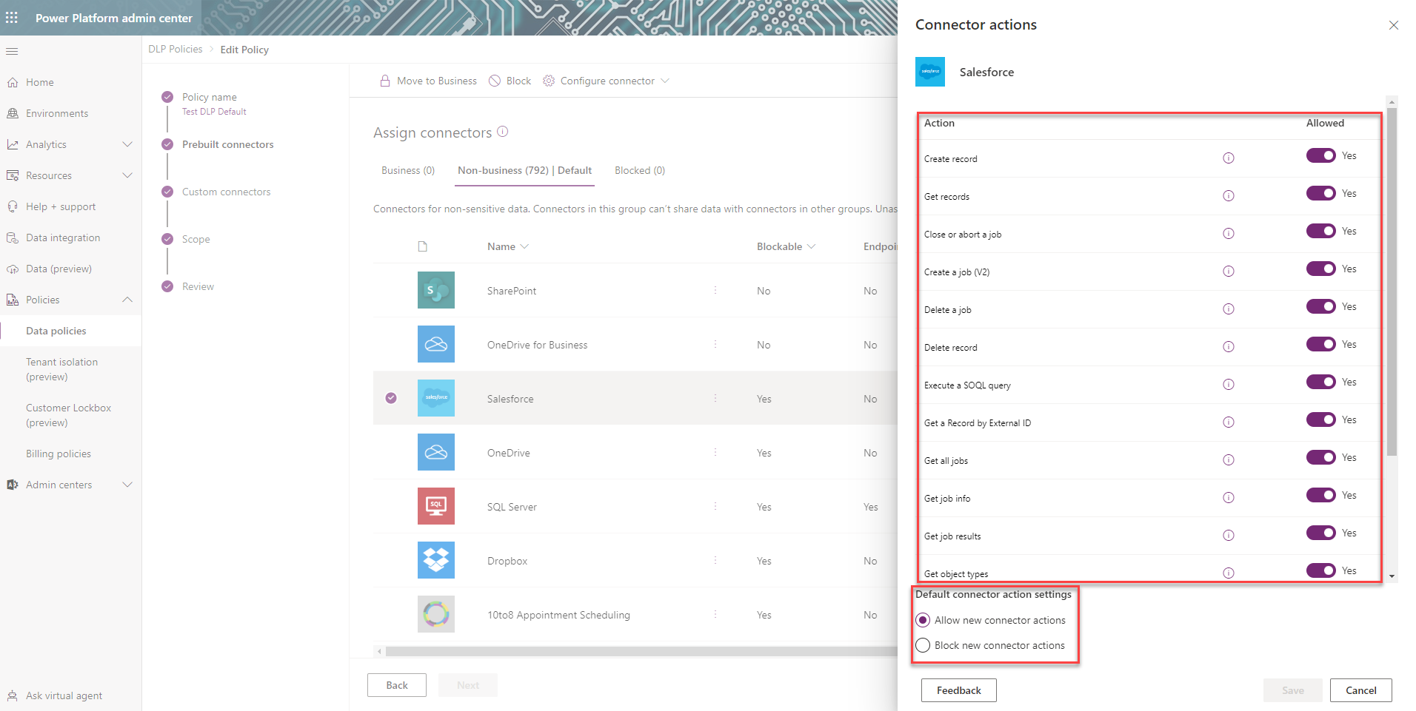
Task: Go to the Custom connectors step
Action: click(x=227, y=192)
